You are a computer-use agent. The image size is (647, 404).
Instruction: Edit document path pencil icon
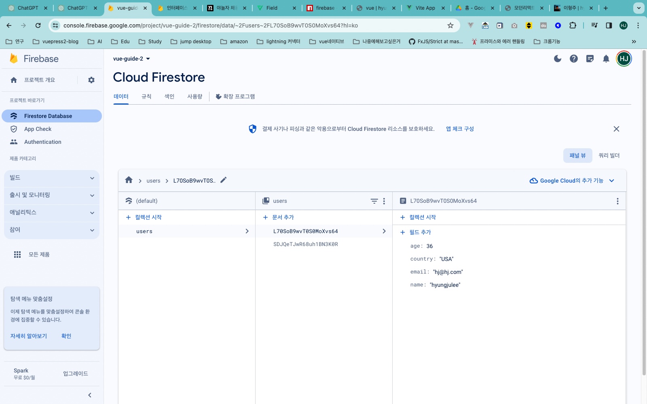click(x=224, y=180)
